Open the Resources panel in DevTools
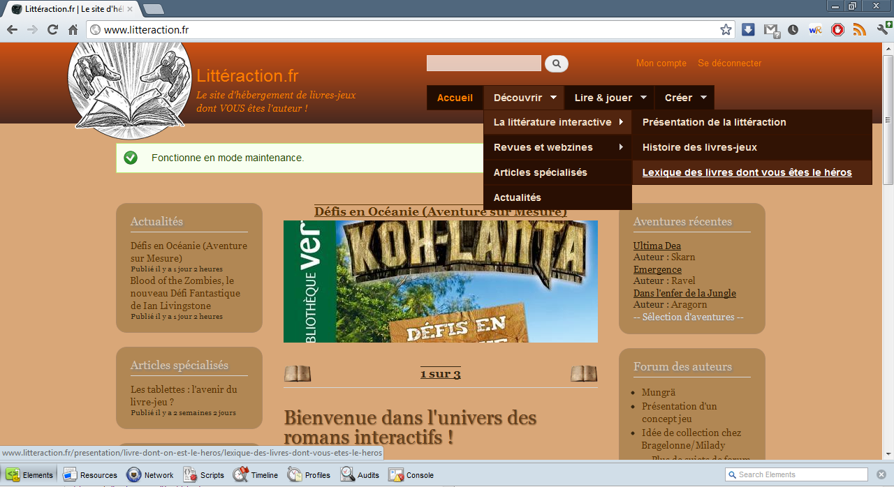 tap(90, 475)
